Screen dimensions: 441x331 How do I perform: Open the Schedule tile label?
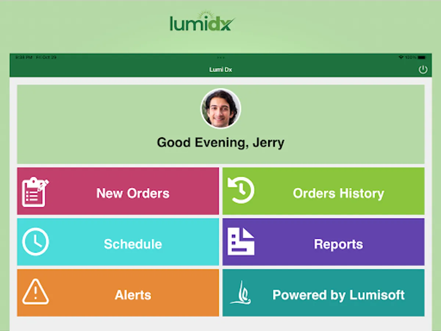[x=133, y=244]
